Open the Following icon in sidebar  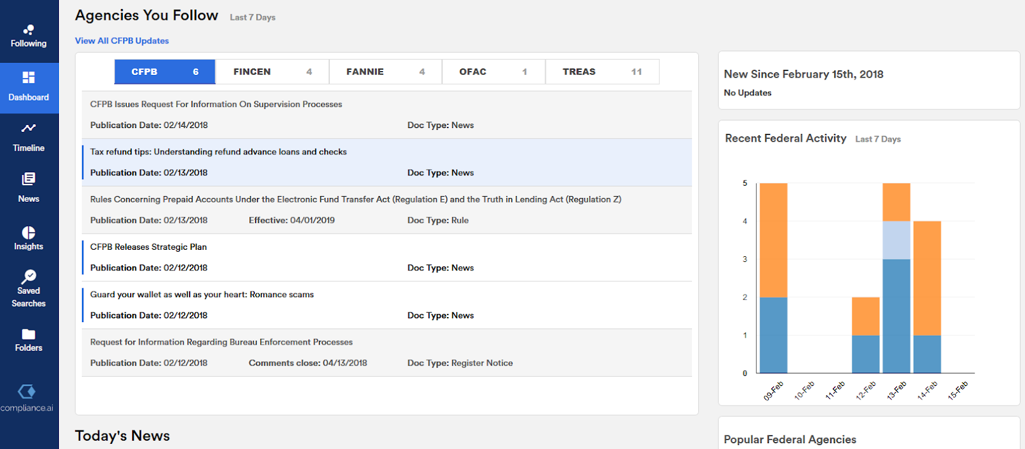pos(29,29)
